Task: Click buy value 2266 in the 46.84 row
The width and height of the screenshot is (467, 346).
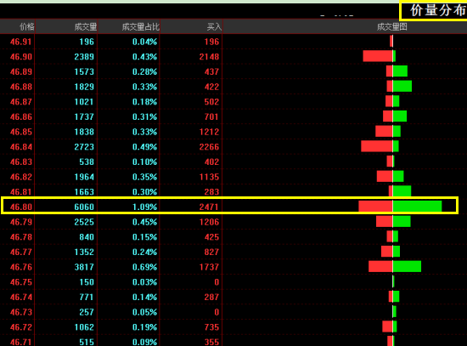Action: pos(209,147)
